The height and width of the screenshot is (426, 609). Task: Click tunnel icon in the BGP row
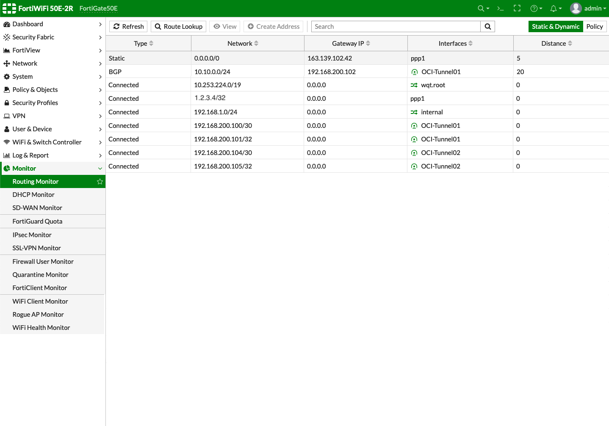(415, 72)
